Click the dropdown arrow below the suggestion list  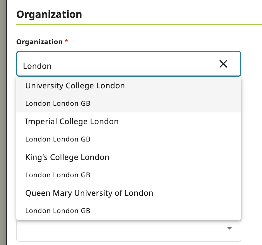(x=230, y=228)
